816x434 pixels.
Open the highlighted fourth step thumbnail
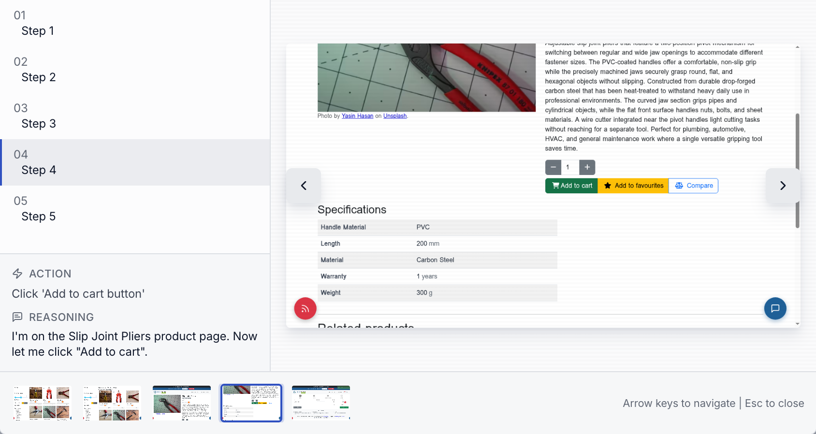tap(251, 403)
